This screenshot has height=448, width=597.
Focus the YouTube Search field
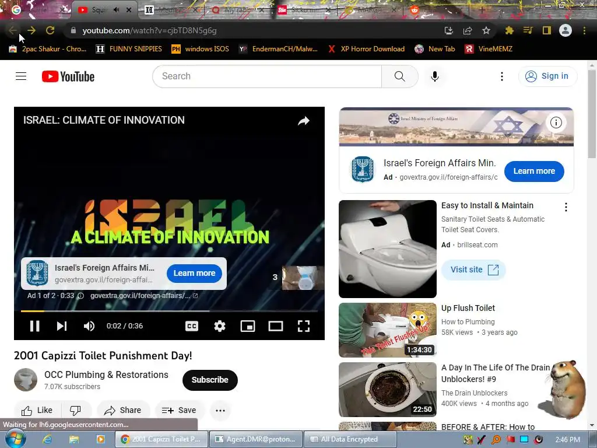click(267, 76)
